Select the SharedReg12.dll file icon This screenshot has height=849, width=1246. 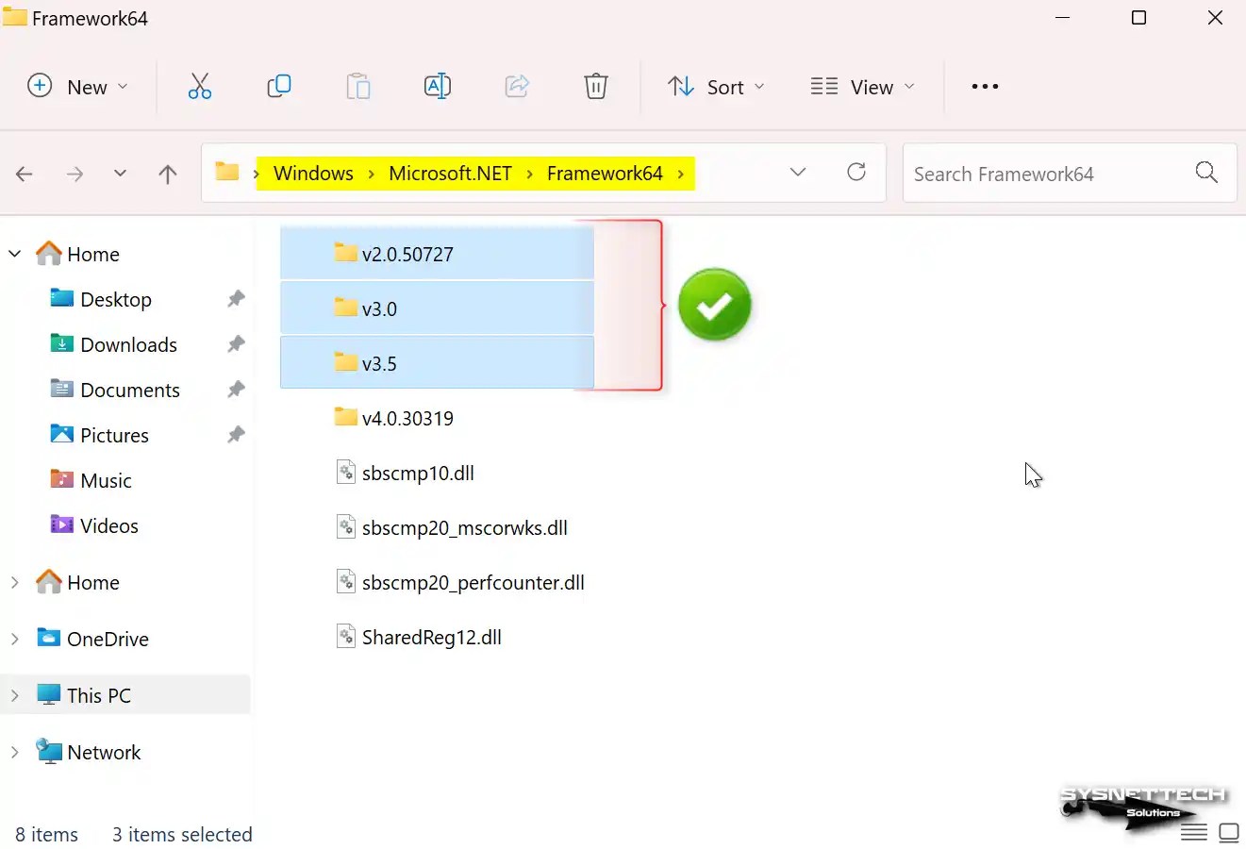346,636
